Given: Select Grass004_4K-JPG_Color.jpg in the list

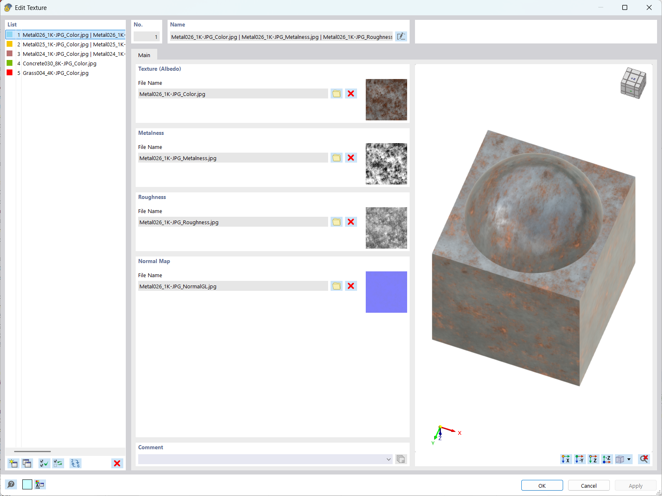Looking at the screenshot, I should pyautogui.click(x=55, y=73).
